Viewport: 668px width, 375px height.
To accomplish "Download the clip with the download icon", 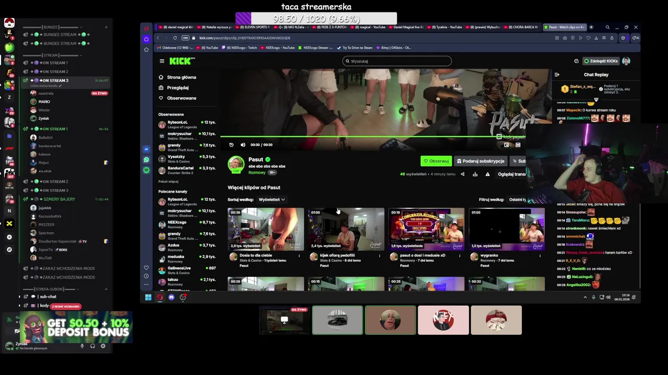I will click(475, 174).
